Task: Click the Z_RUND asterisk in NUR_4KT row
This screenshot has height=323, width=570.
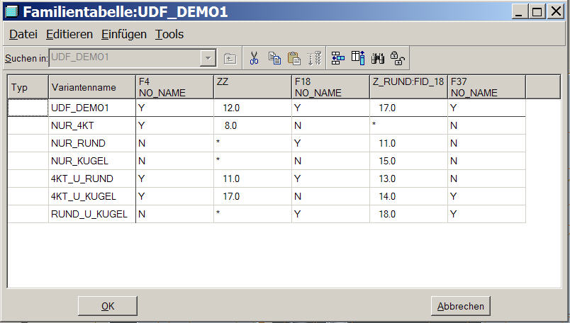Action: [x=408, y=125]
